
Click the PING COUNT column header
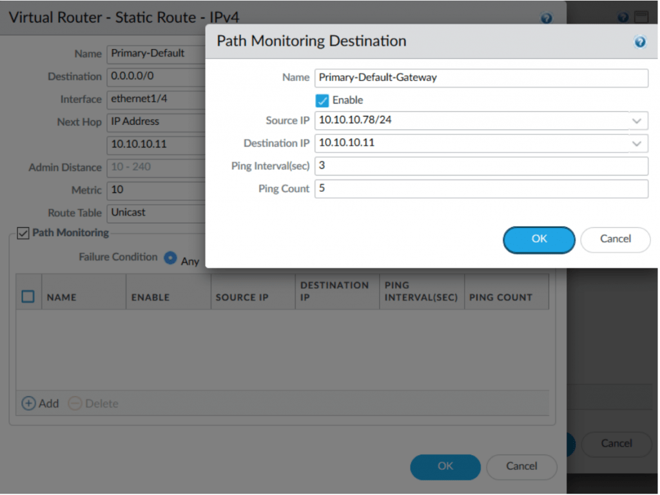507,292
